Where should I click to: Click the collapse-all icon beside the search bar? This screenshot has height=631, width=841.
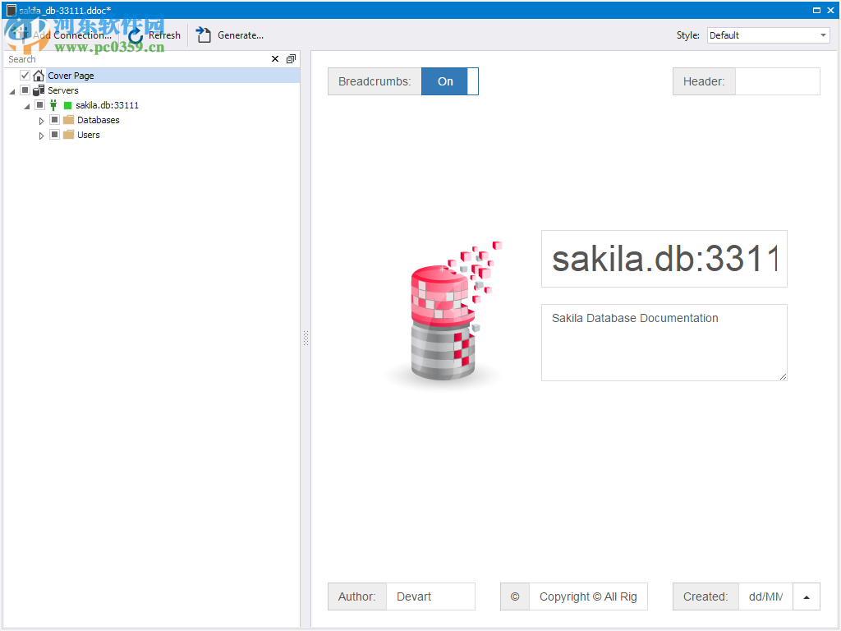(291, 59)
